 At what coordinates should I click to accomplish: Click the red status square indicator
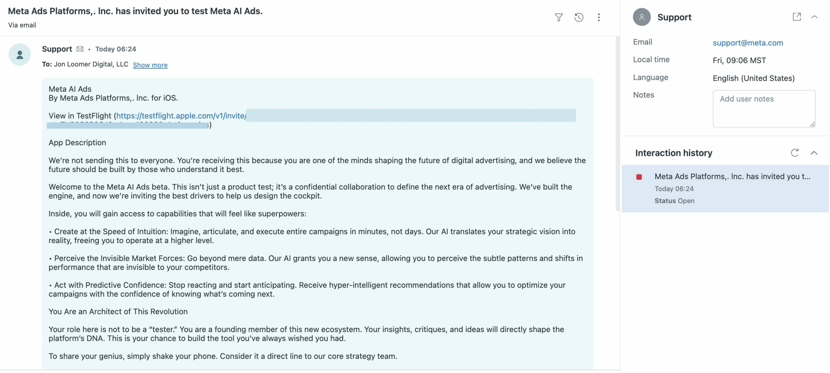(x=639, y=177)
